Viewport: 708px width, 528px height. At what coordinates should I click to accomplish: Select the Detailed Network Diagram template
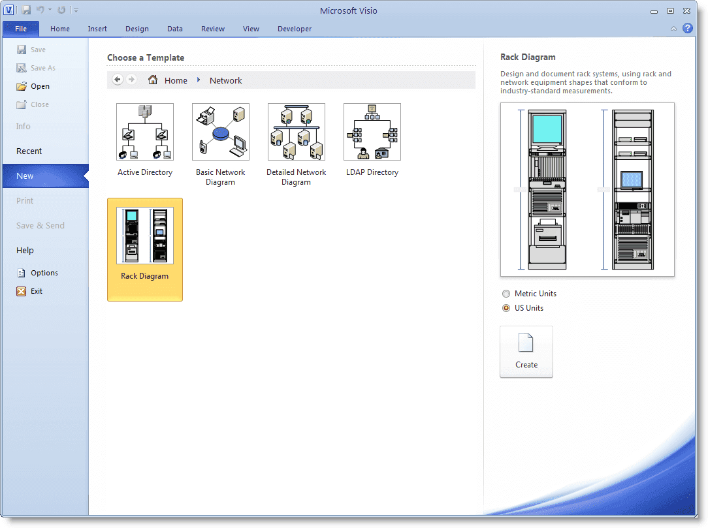[x=297, y=144]
